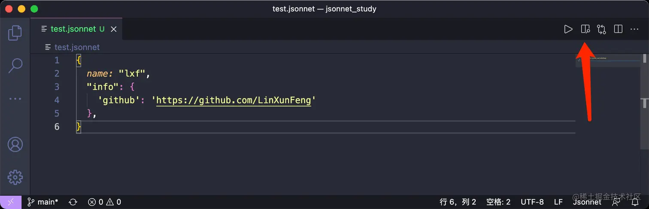Screen dimensions: 649x209
Task: Split the editor to the right
Action: [618, 29]
